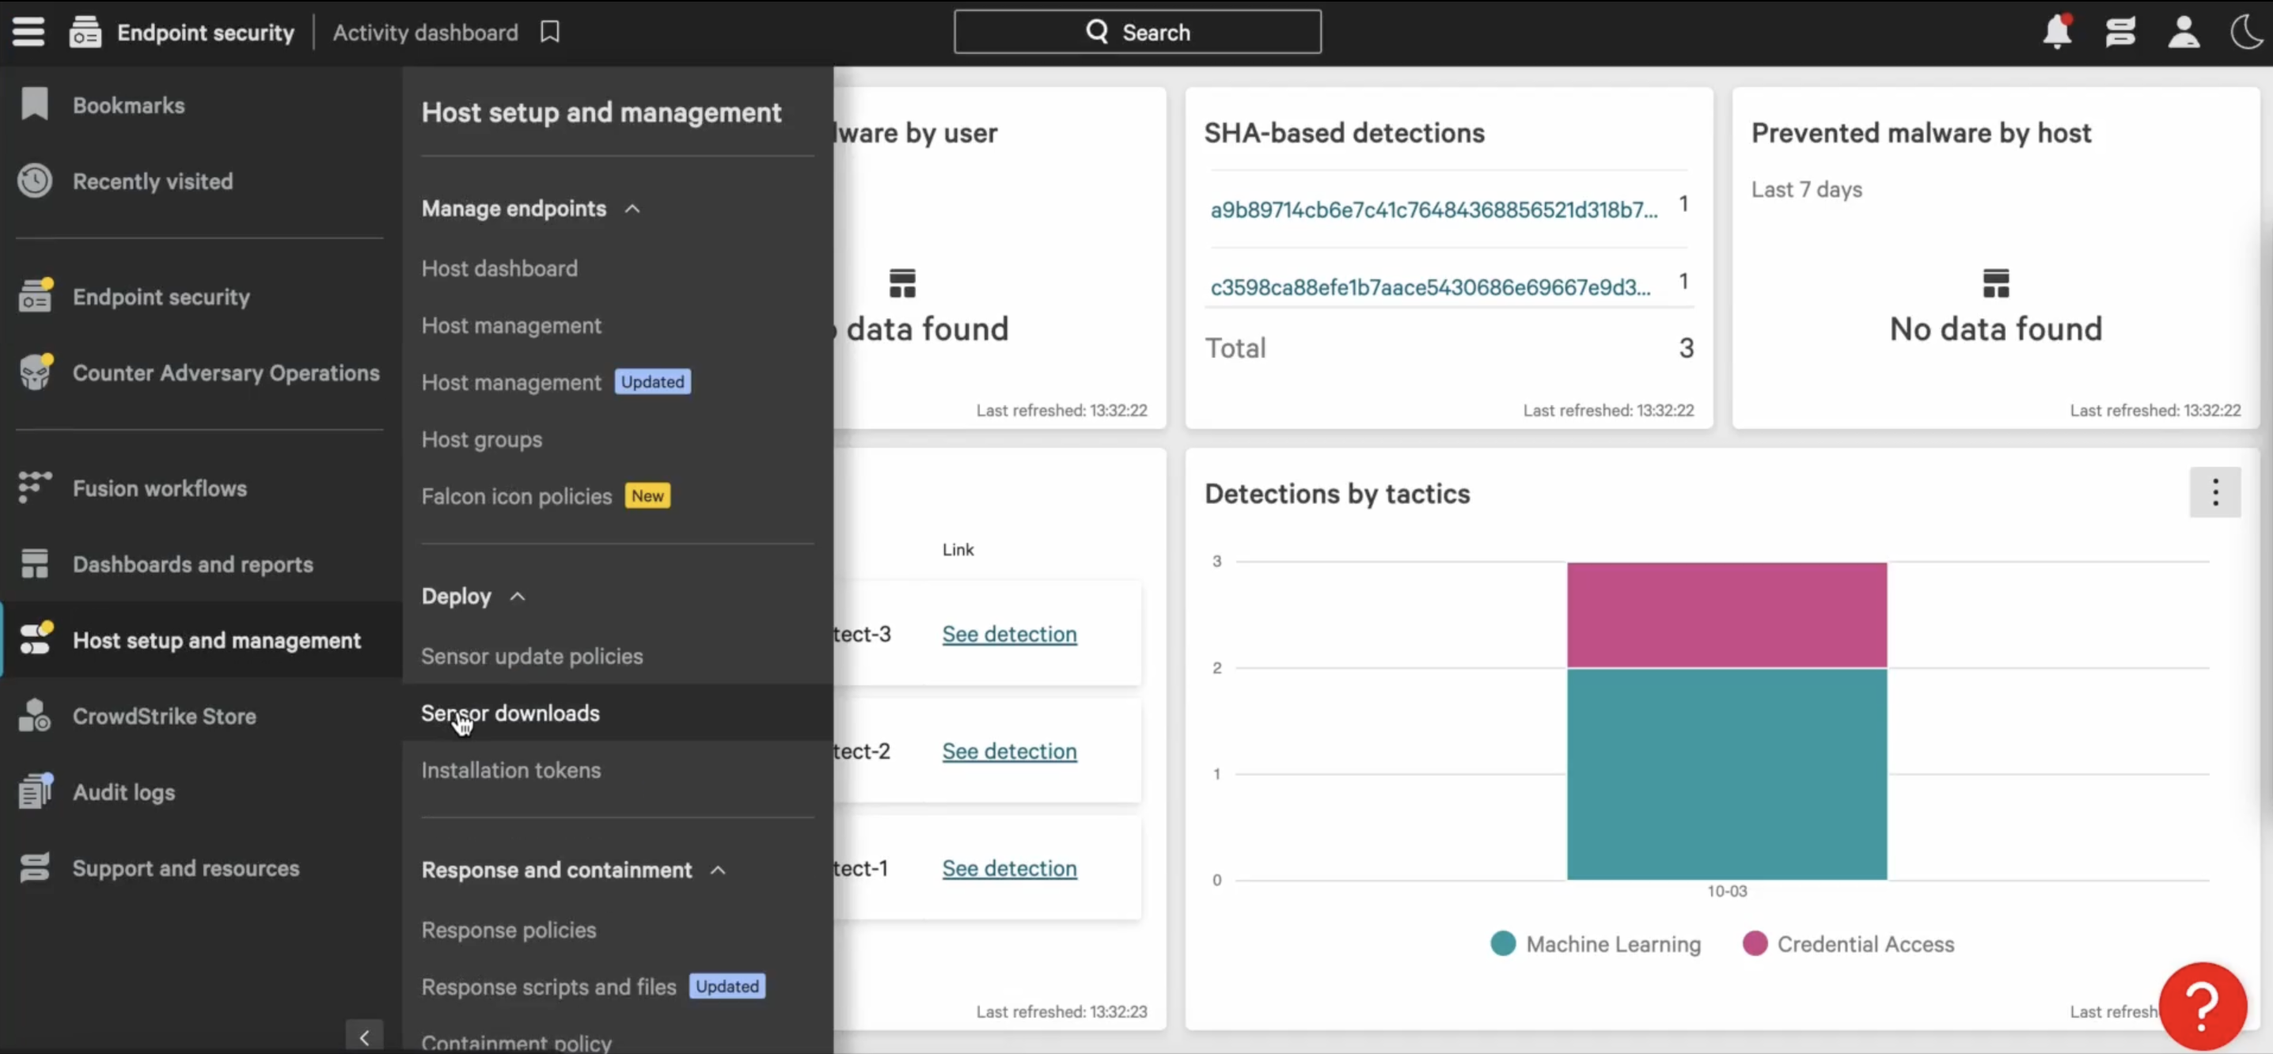Open Host dashboard

[499, 268]
